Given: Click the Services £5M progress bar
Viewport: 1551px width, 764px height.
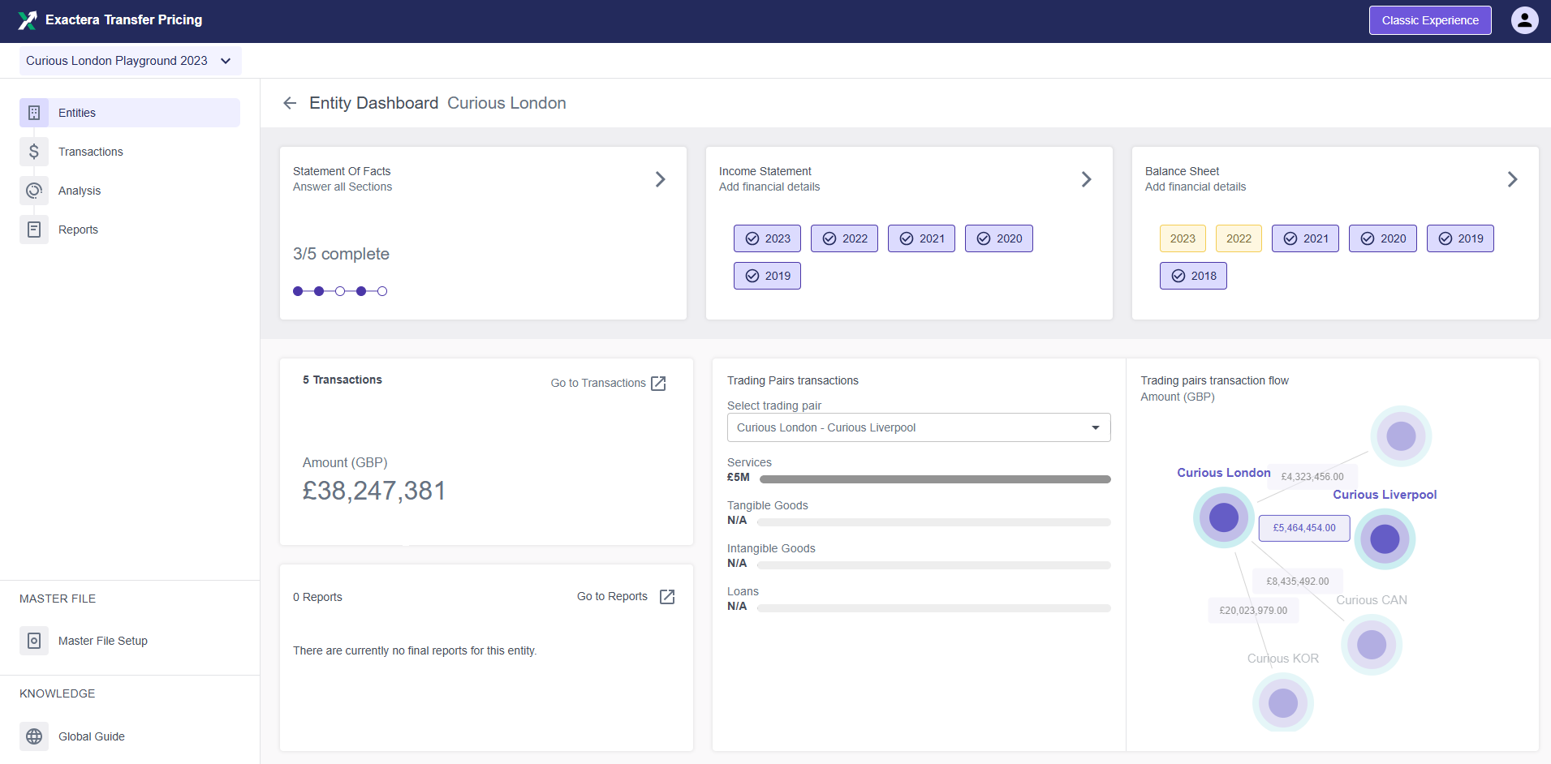Looking at the screenshot, I should [x=933, y=479].
